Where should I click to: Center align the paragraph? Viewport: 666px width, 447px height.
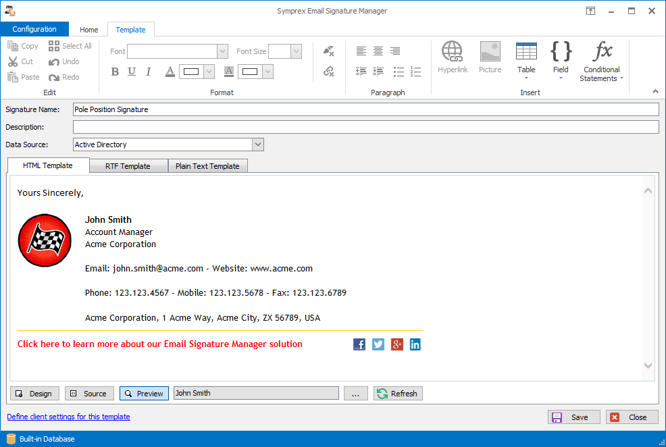(x=378, y=51)
